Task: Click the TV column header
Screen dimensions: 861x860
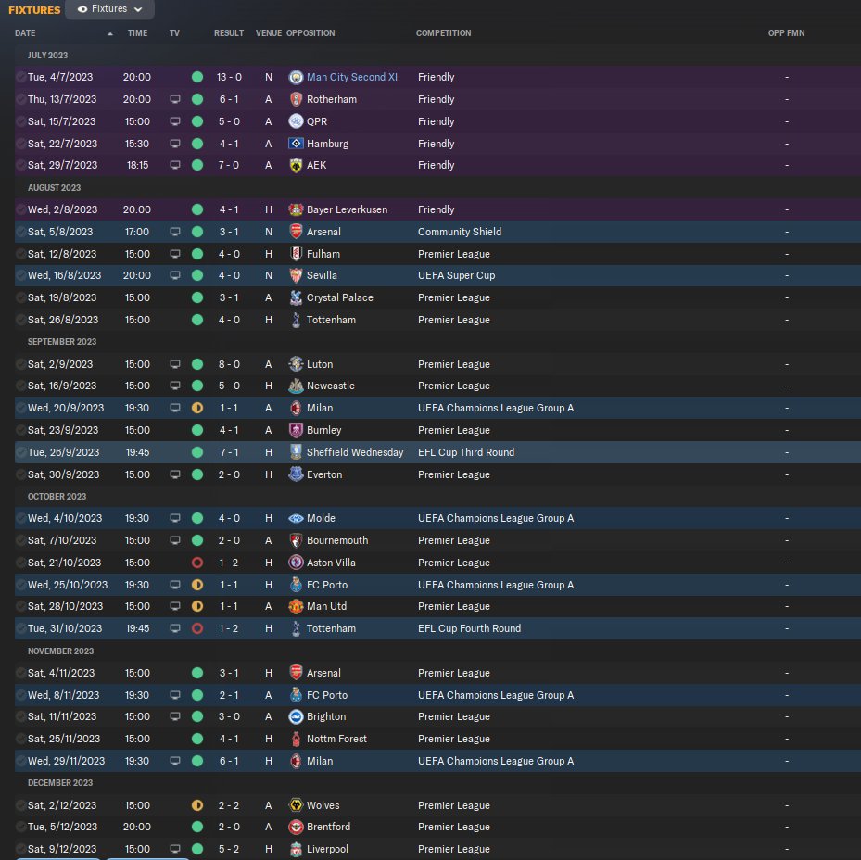Action: pyautogui.click(x=174, y=33)
